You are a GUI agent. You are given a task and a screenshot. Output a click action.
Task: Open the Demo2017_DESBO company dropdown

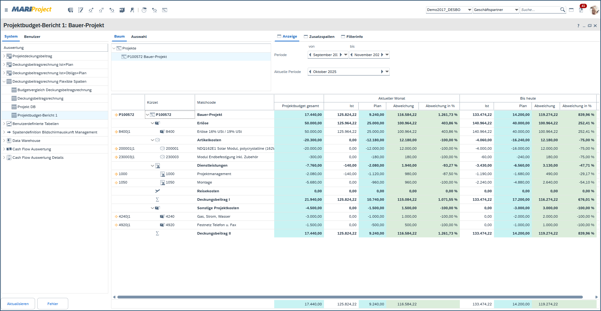tap(469, 10)
